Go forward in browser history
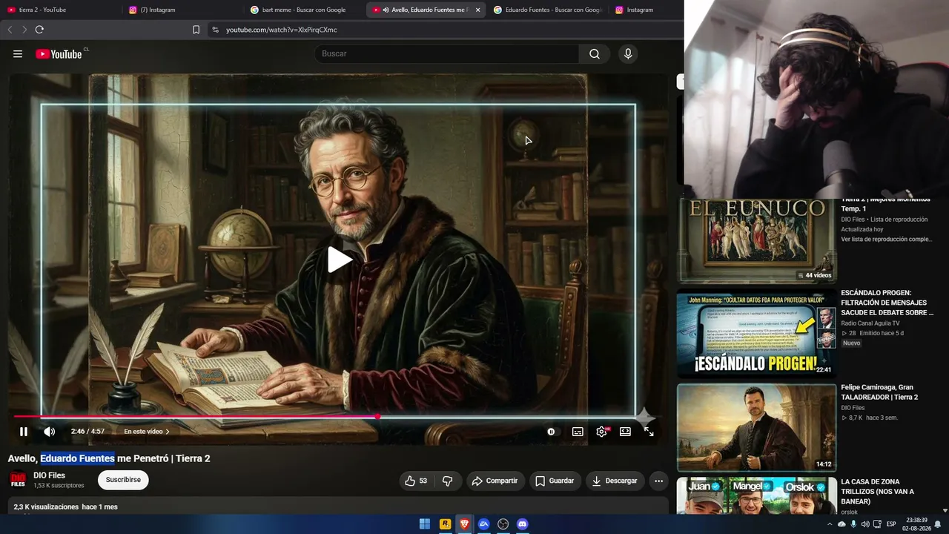The image size is (949, 534). (x=24, y=30)
